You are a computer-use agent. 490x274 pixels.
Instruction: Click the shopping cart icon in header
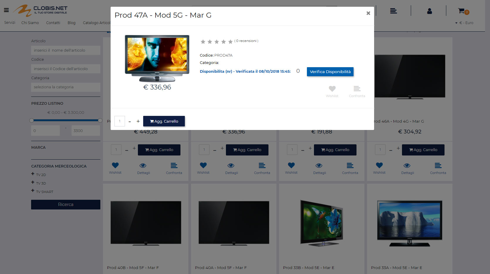[x=462, y=11]
